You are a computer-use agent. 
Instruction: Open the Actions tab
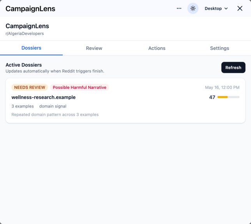(157, 48)
